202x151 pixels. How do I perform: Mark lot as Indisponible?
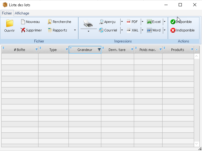tap(182, 30)
